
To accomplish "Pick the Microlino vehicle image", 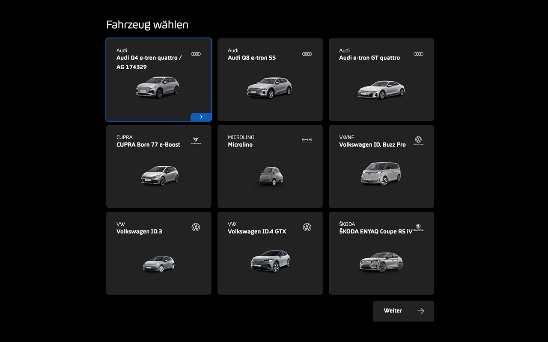I will (271, 175).
